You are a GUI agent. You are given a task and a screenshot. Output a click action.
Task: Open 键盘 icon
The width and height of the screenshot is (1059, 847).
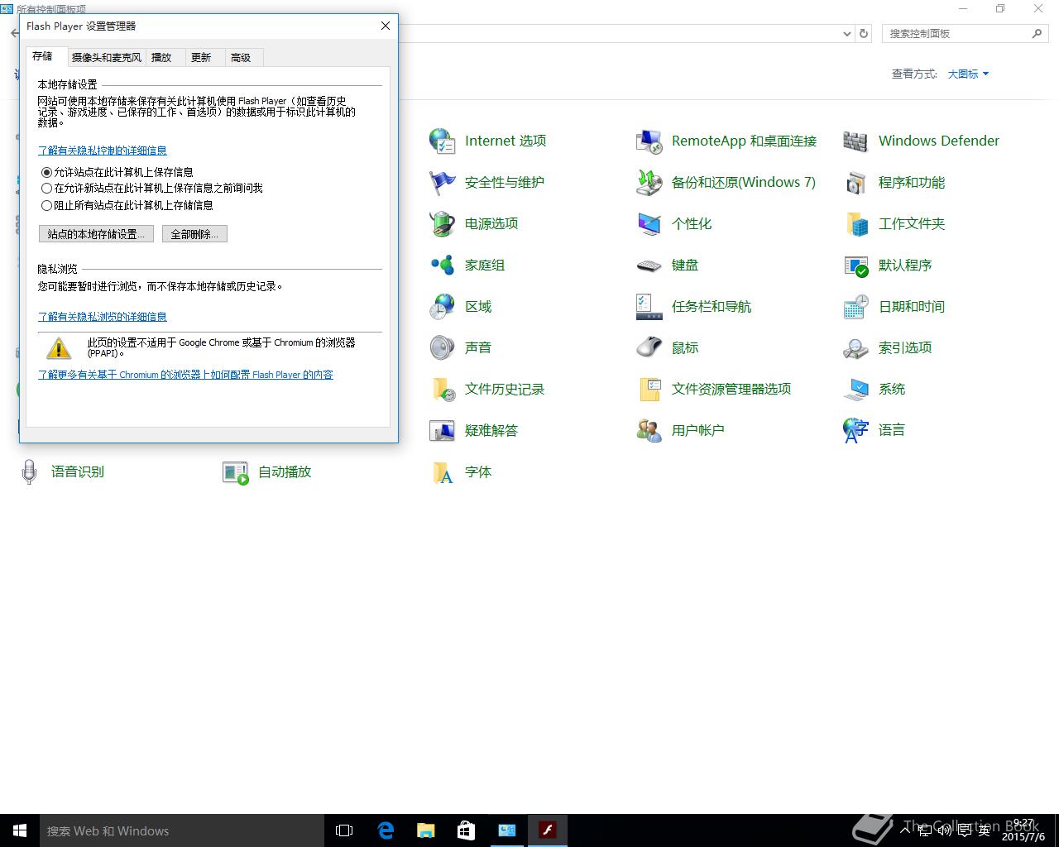649,265
